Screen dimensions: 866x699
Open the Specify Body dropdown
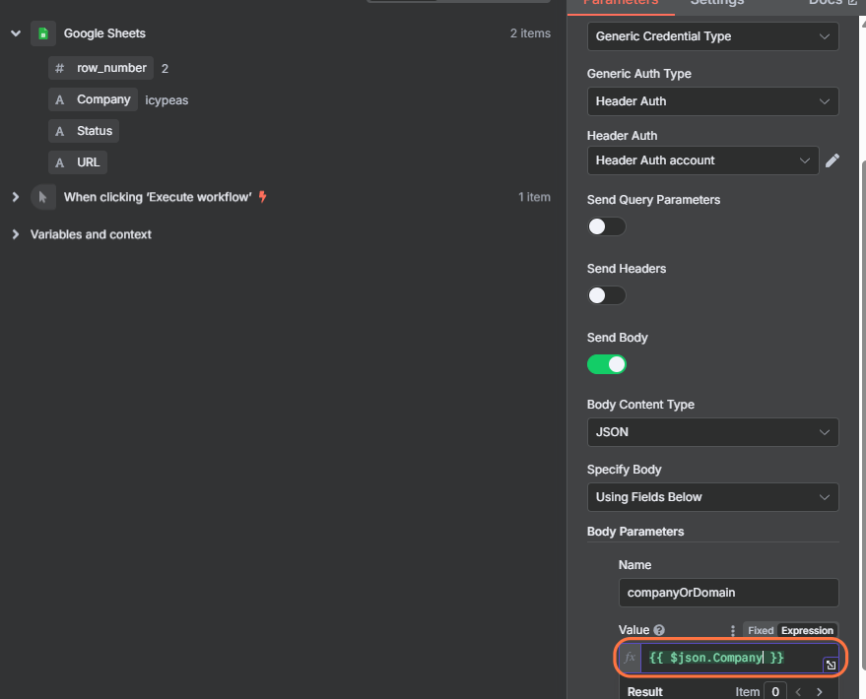712,497
